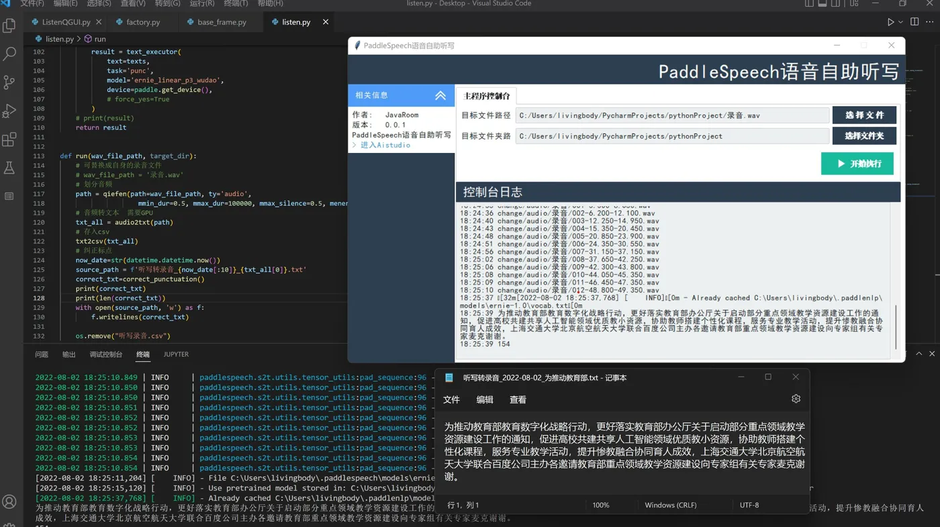Click the Notepad title bar icon
The height and width of the screenshot is (527, 940).
coord(449,377)
